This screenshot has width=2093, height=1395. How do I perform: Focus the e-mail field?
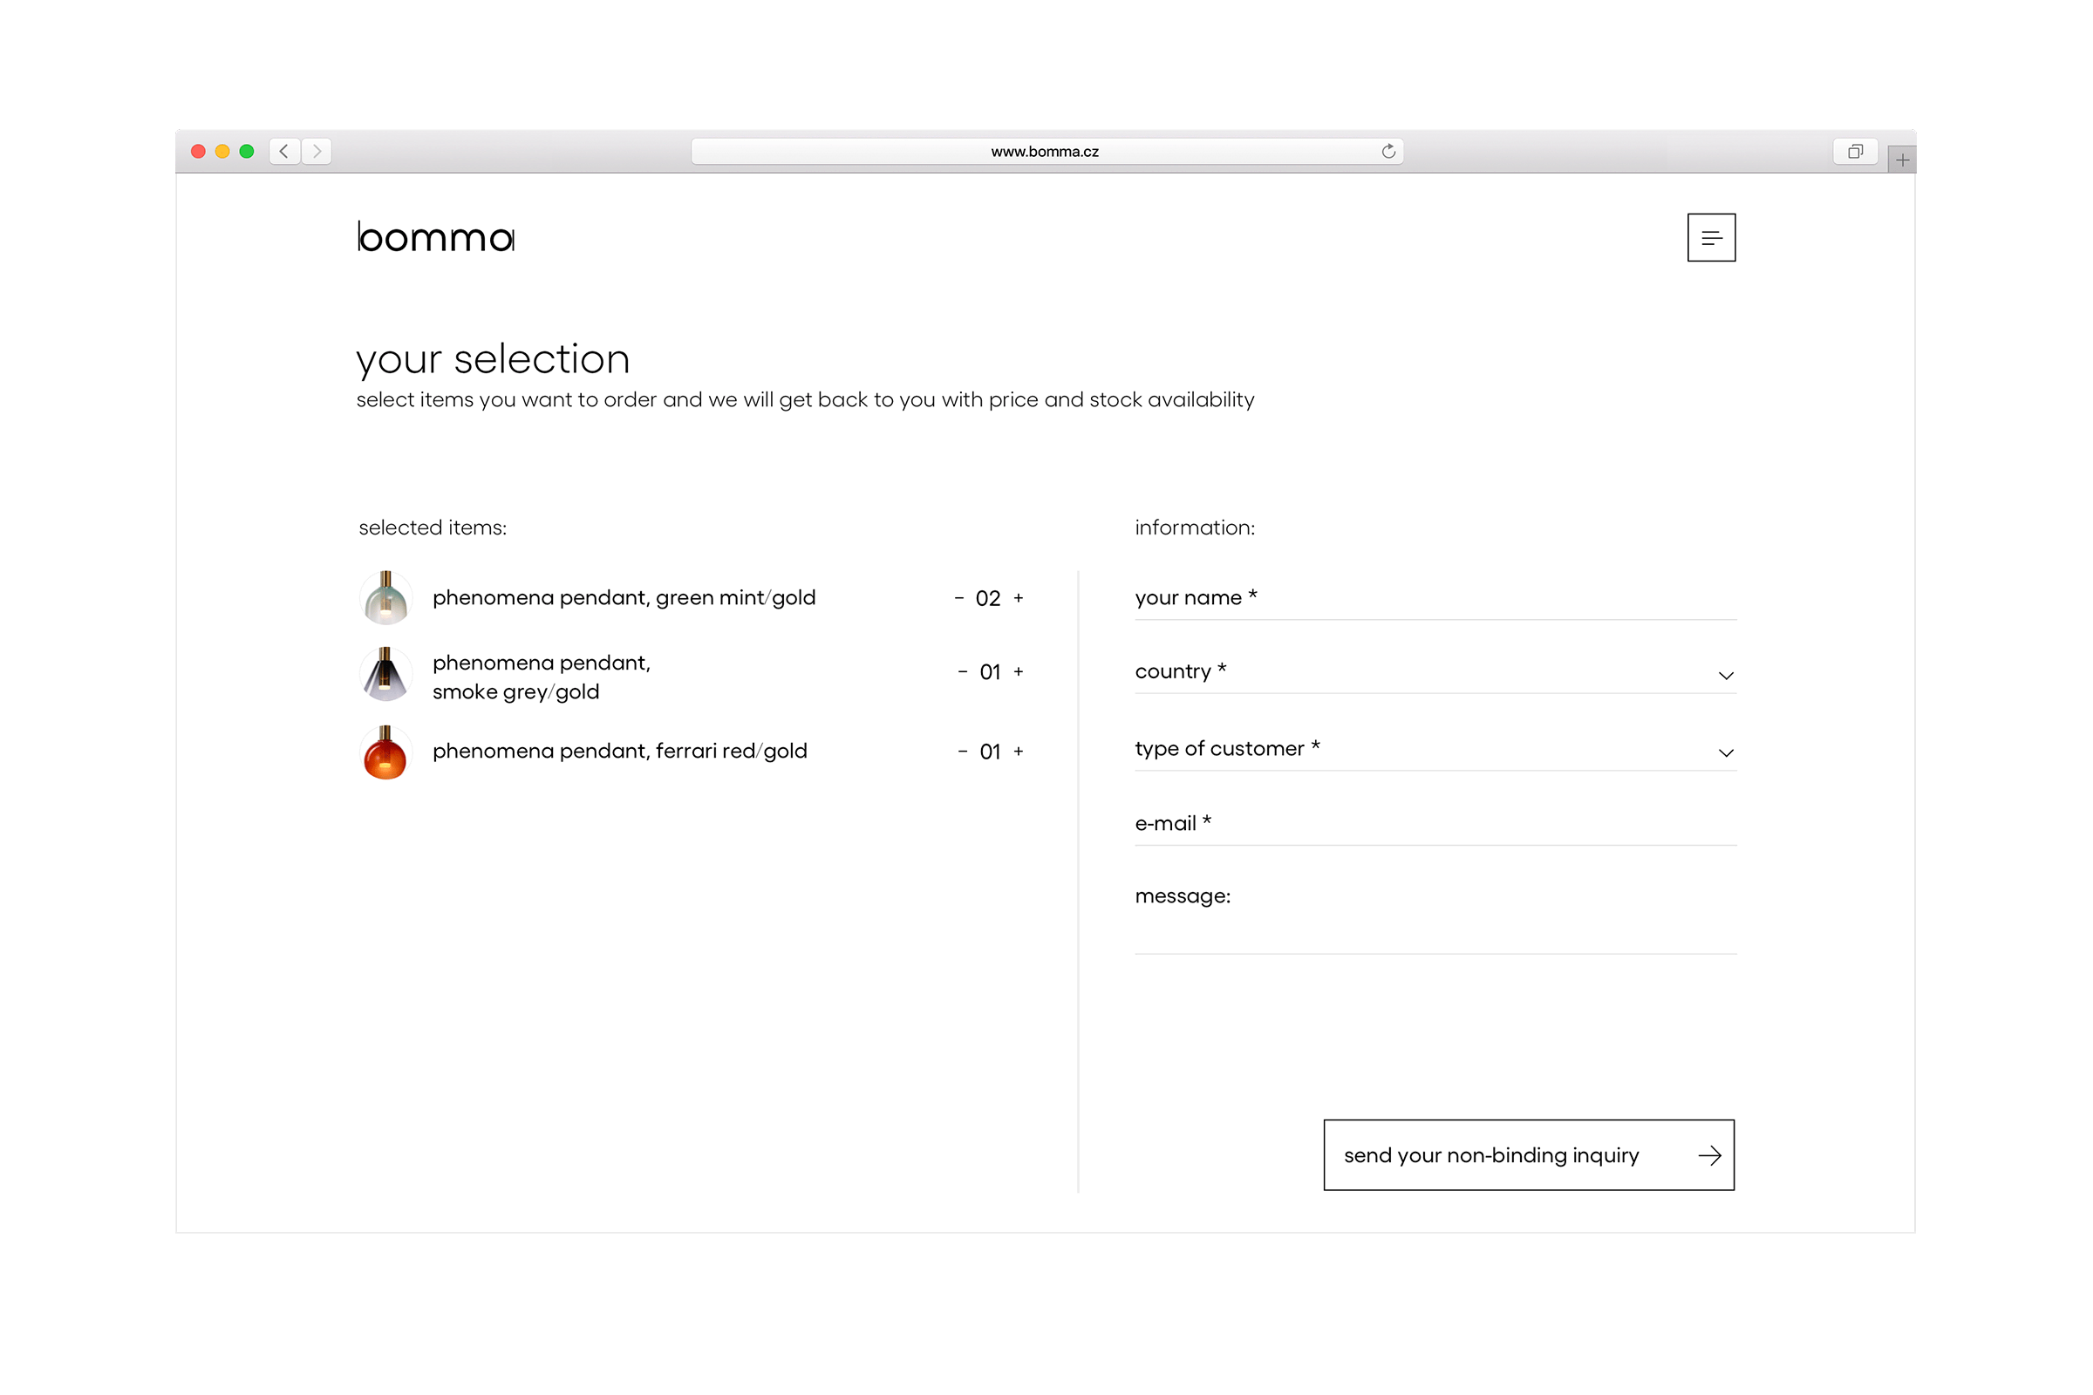1435,824
